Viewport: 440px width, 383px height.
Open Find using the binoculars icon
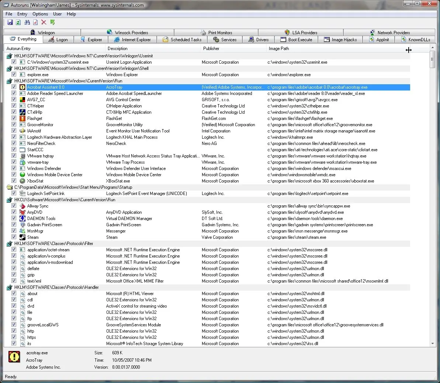27,22
